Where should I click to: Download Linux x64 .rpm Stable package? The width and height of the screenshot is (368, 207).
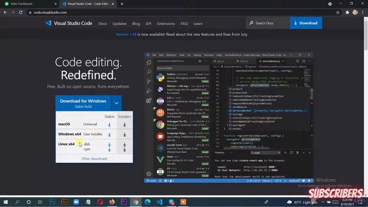(109, 149)
